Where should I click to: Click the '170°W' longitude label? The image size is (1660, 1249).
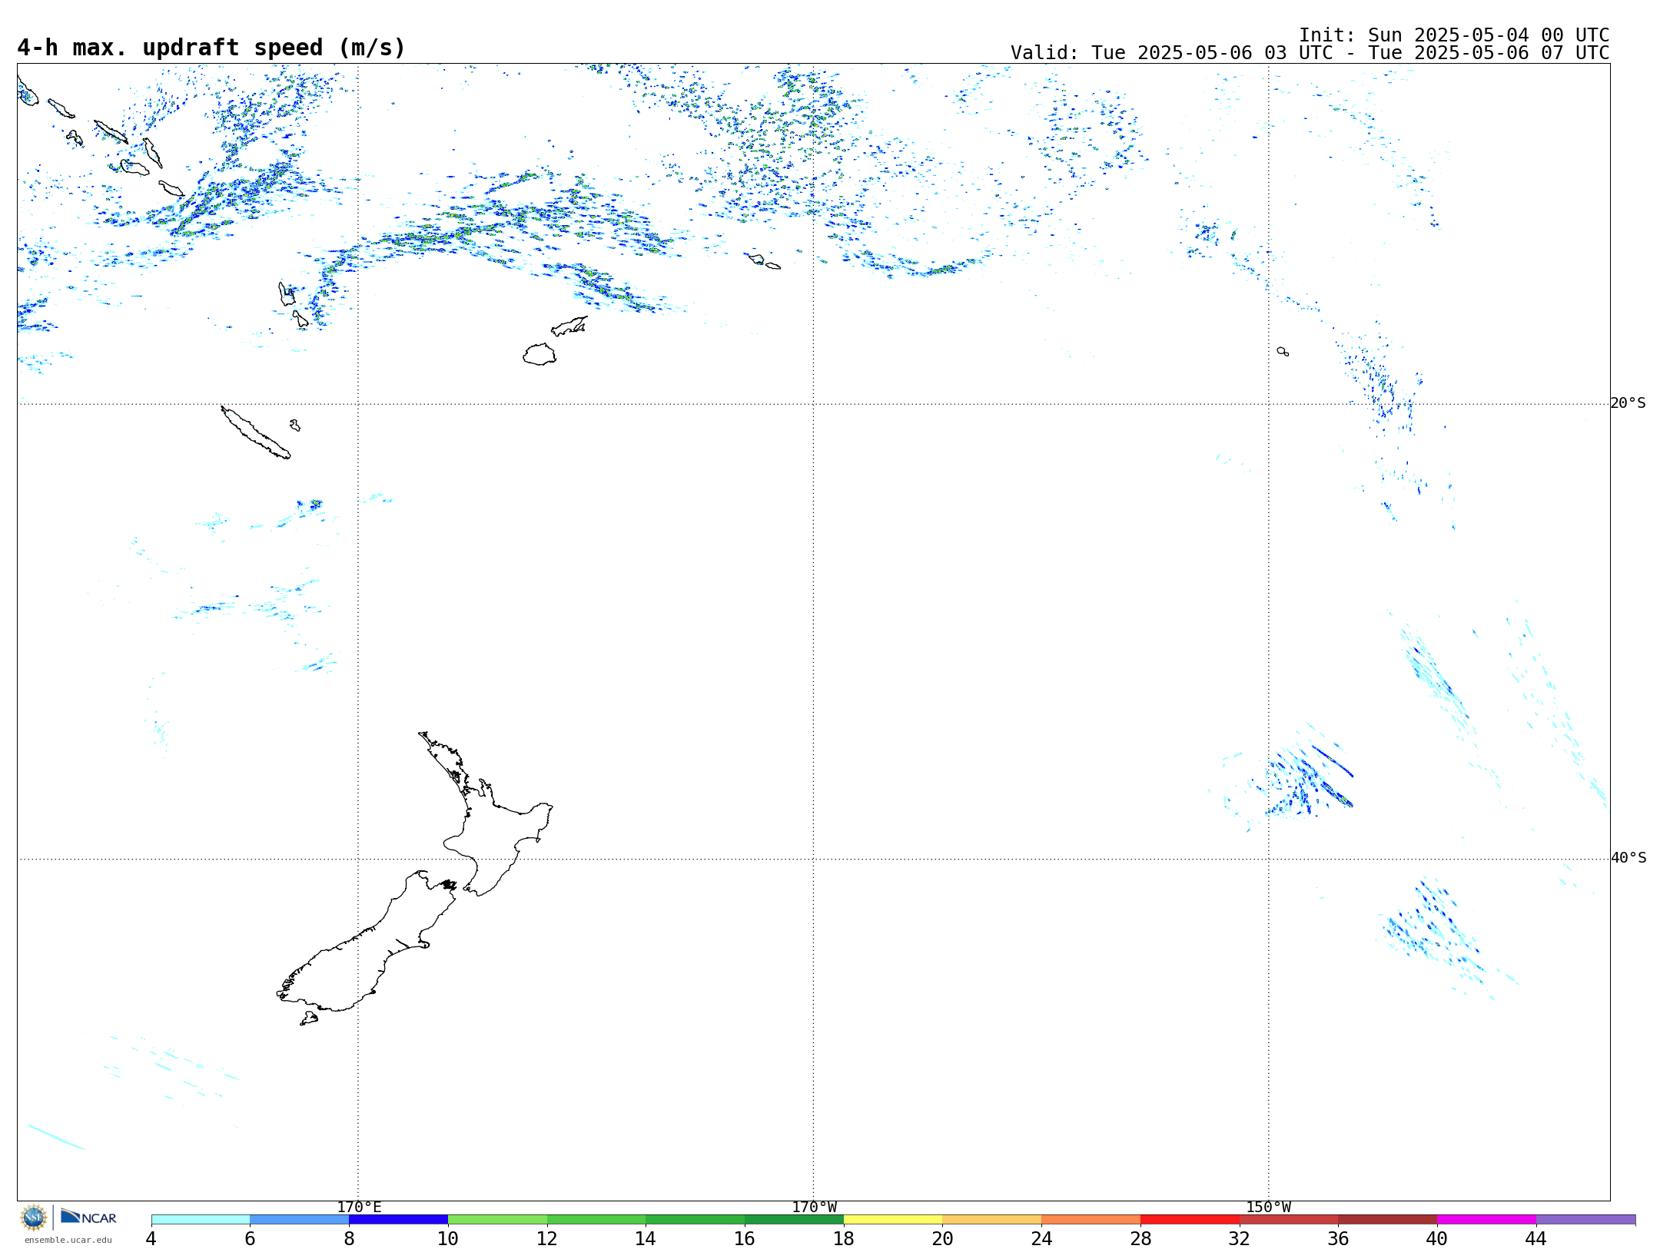pyautogui.click(x=814, y=1208)
